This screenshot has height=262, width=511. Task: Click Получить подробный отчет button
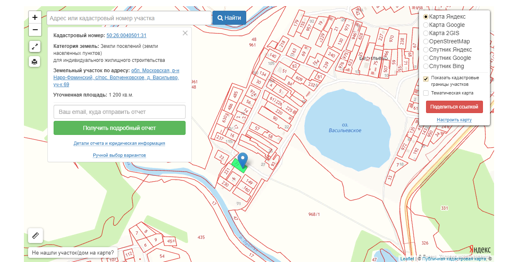click(x=120, y=128)
